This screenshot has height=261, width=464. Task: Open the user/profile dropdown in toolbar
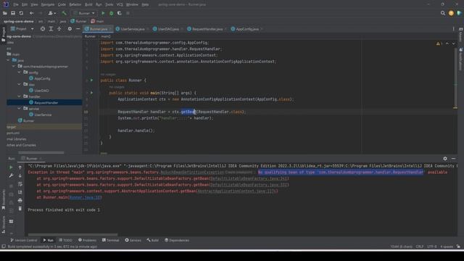(x=51, y=13)
